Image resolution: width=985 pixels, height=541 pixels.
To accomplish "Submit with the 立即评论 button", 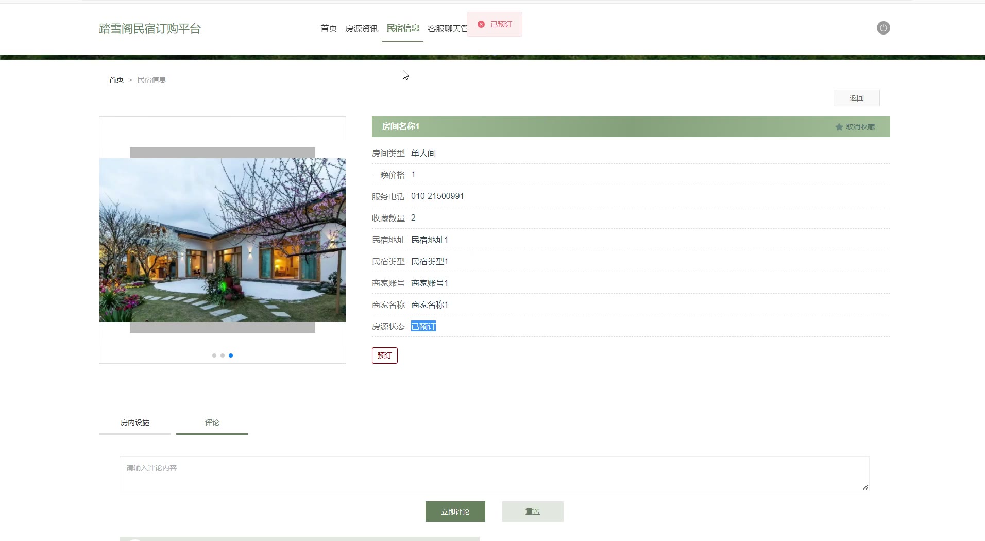I will click(455, 512).
